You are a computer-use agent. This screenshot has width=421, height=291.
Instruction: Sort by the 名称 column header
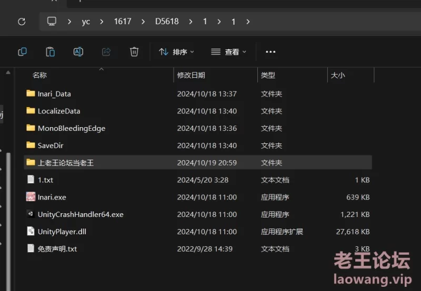(40, 75)
